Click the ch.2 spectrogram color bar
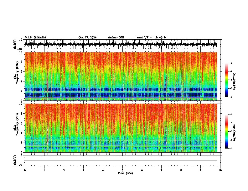 click(227, 131)
